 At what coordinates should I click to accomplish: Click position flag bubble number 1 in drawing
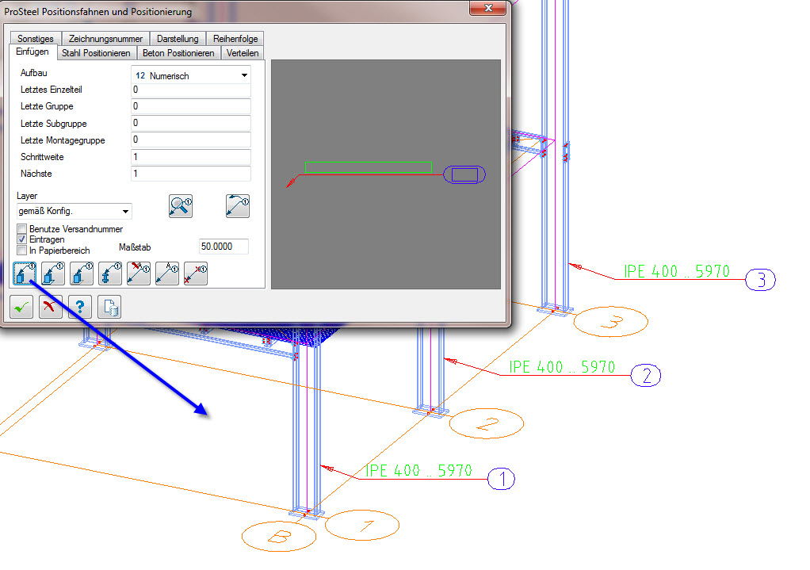(501, 479)
